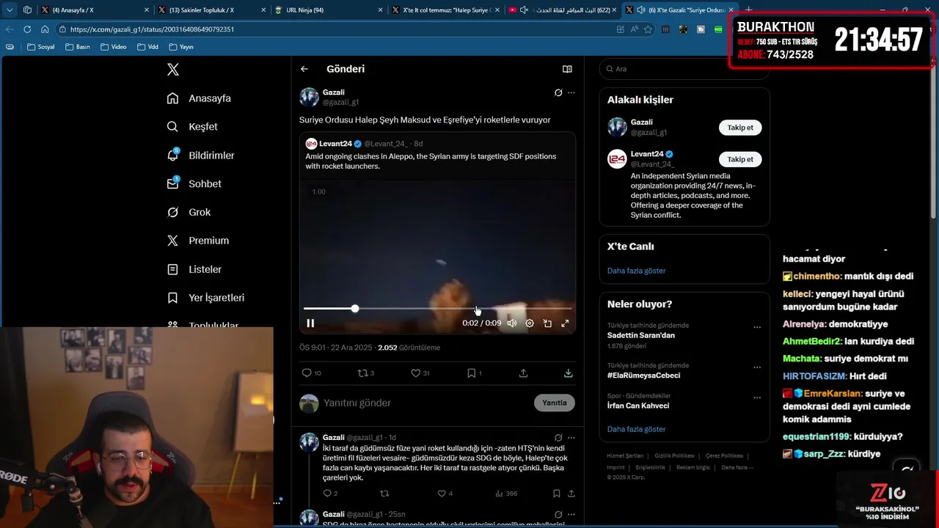Open the İrfan Can Kahveci trend
Image resolution: width=939 pixels, height=528 pixels.
click(x=638, y=406)
